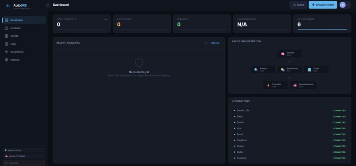Click the Sign Out button
The width and height of the screenshot is (356, 166).
pos(24,163)
